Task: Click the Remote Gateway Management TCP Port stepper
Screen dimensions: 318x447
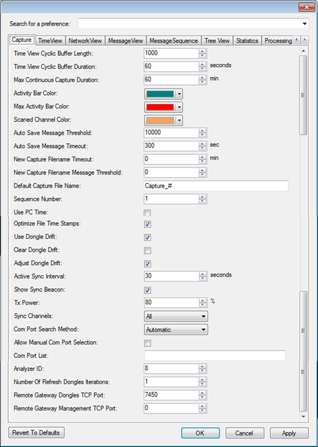Action: pos(202,409)
